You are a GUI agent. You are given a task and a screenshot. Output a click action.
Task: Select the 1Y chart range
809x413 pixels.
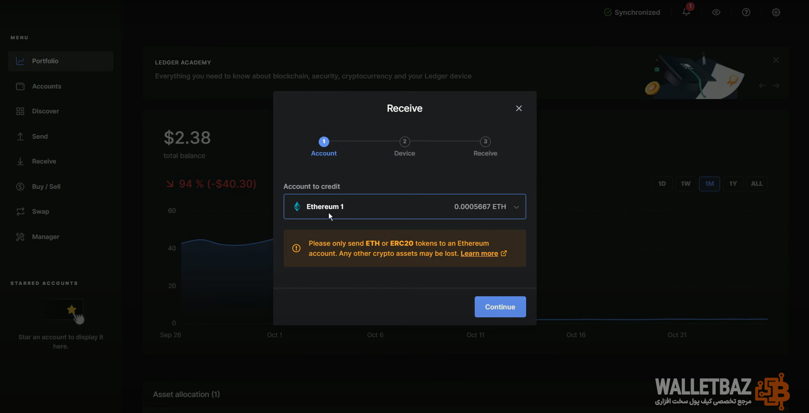[733, 184]
